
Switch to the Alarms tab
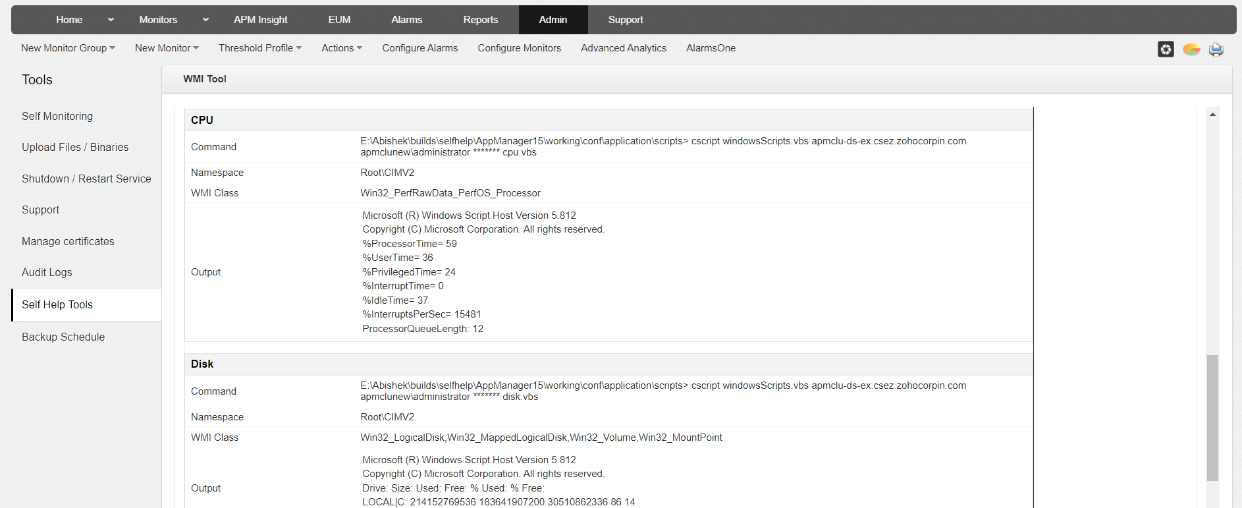(406, 20)
